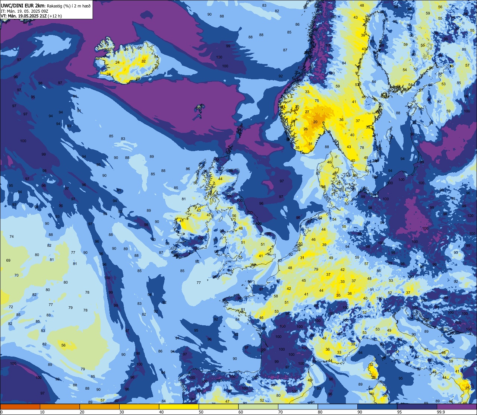Click the '25' value at the bottom-right corner
Image resolution: width=477 pixels, height=415 pixels.
(467, 388)
